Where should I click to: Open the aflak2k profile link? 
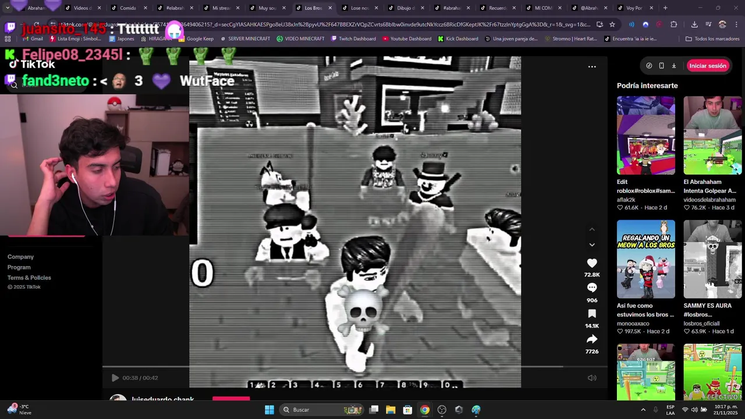click(626, 200)
